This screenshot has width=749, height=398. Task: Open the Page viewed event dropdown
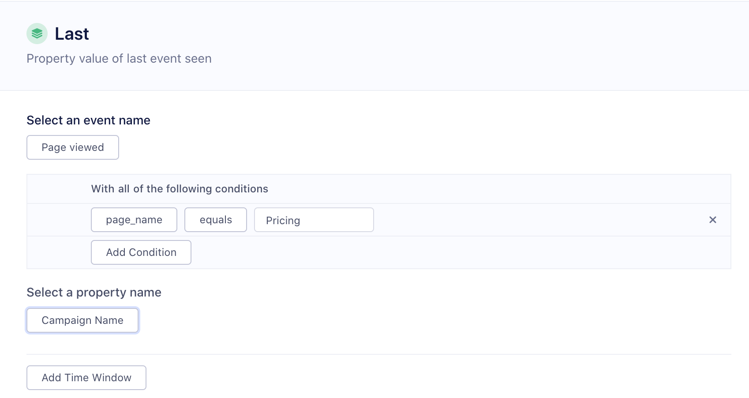pos(73,147)
